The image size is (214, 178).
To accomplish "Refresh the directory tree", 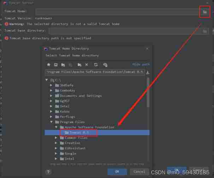I will click(x=96, y=65).
